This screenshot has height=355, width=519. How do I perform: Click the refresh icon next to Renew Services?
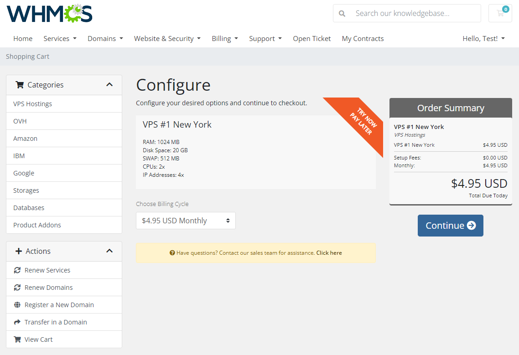click(17, 270)
